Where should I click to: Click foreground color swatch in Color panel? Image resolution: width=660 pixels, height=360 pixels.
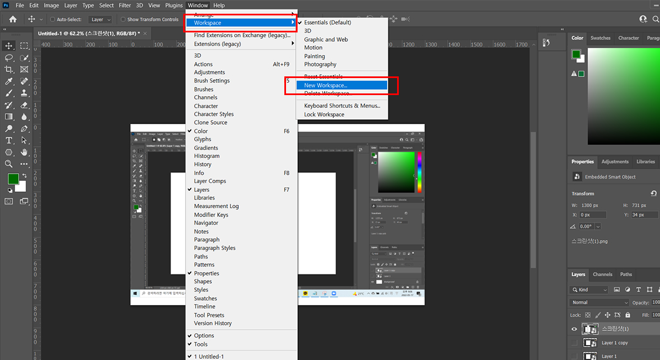[x=576, y=54]
